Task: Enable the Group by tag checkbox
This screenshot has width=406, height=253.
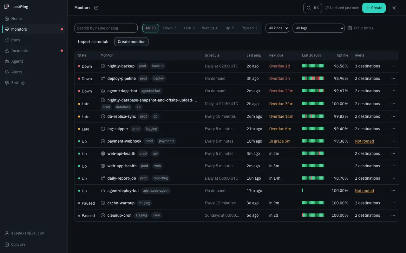Action: tap(350, 28)
